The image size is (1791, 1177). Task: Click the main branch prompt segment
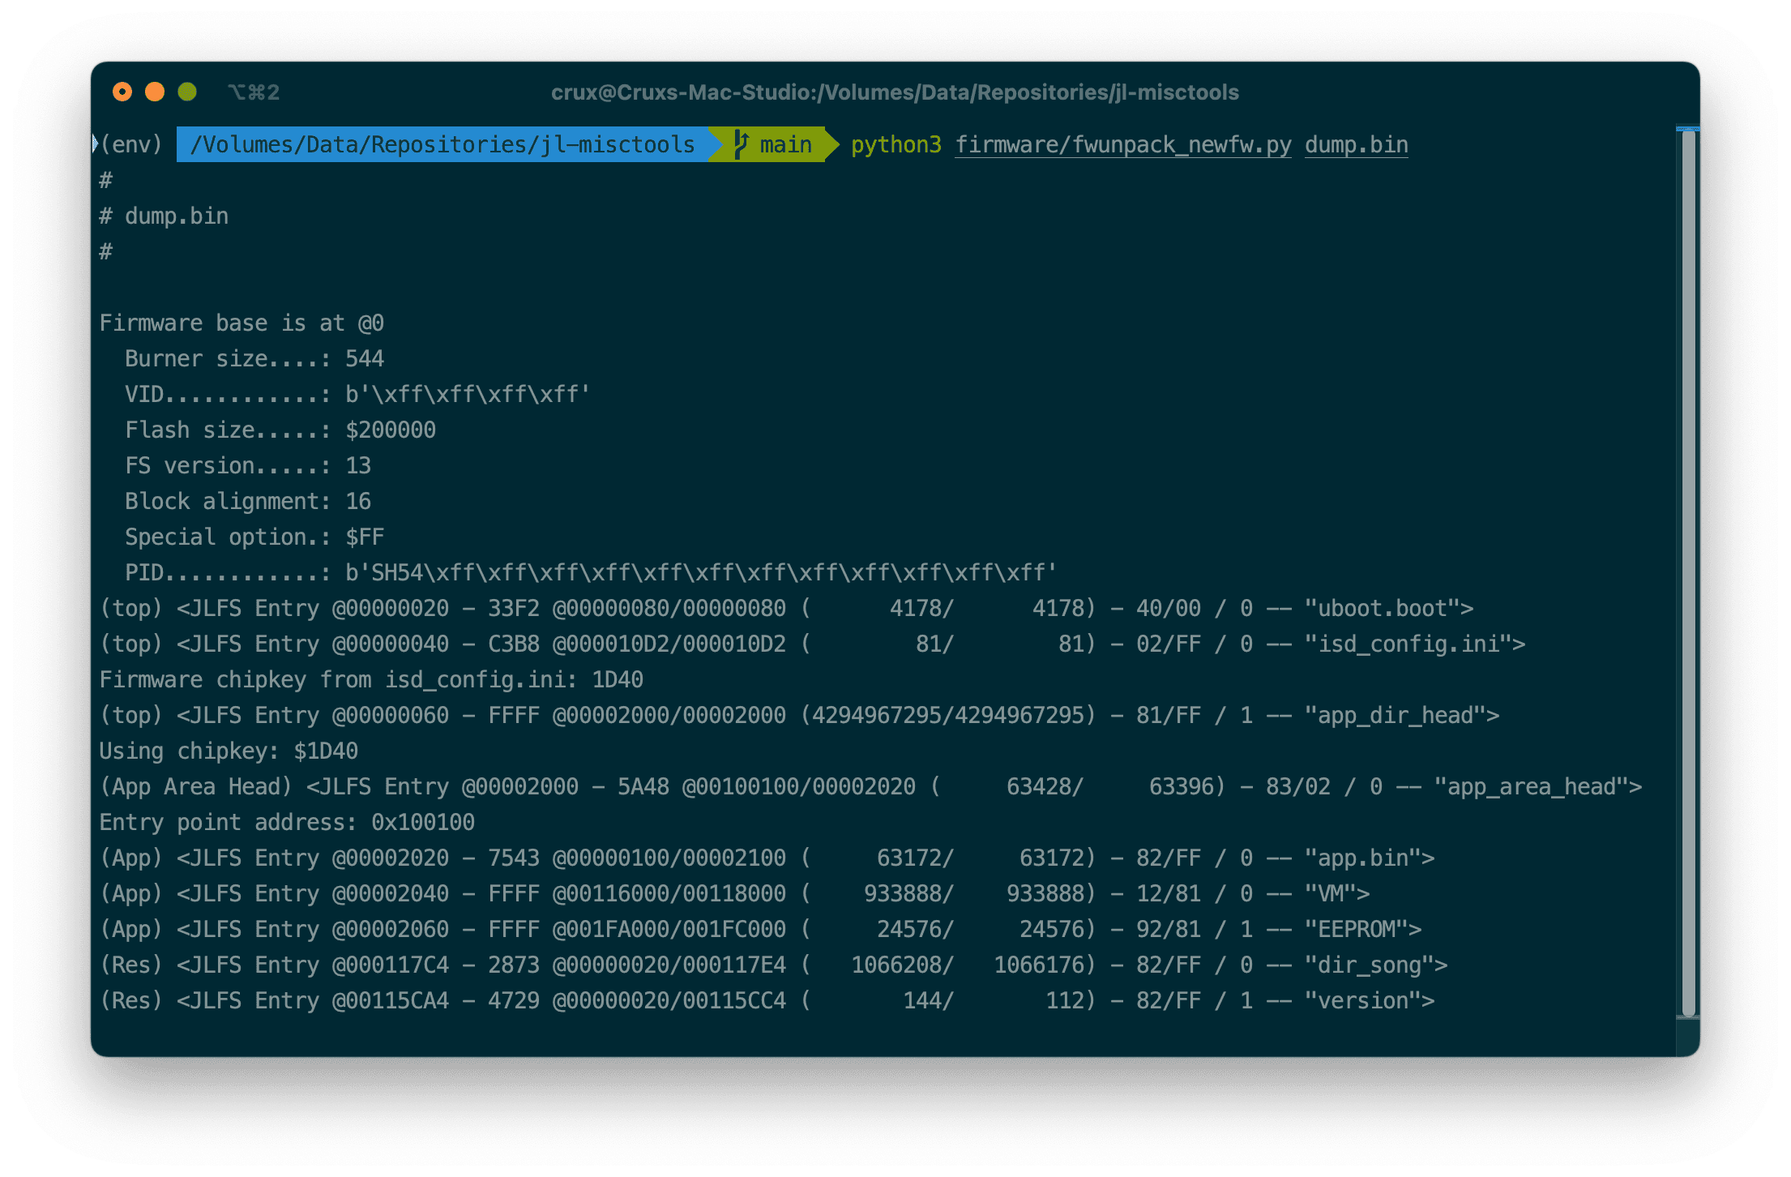coord(784,144)
